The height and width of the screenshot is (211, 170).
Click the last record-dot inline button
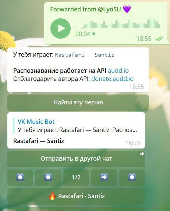(x=132, y=178)
